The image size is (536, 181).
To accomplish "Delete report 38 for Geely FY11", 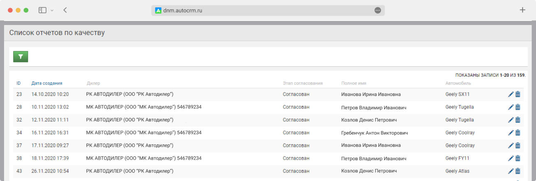I will 518,158.
